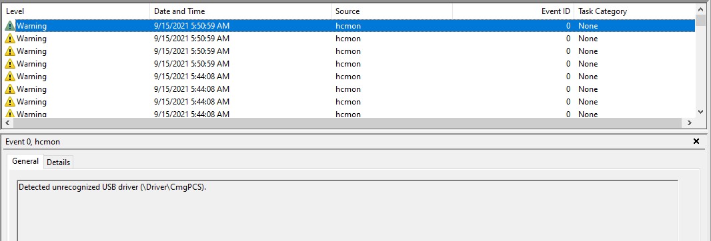The width and height of the screenshot is (711, 241).
Task: Switch to the Details tab
Action: point(59,162)
